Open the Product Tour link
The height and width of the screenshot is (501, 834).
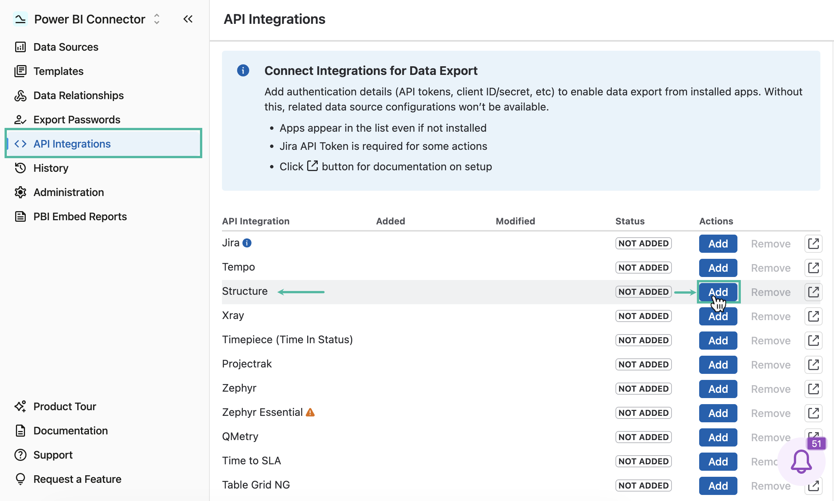(65, 406)
